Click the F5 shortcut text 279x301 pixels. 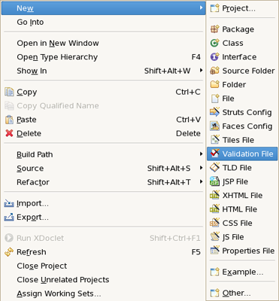point(196,252)
